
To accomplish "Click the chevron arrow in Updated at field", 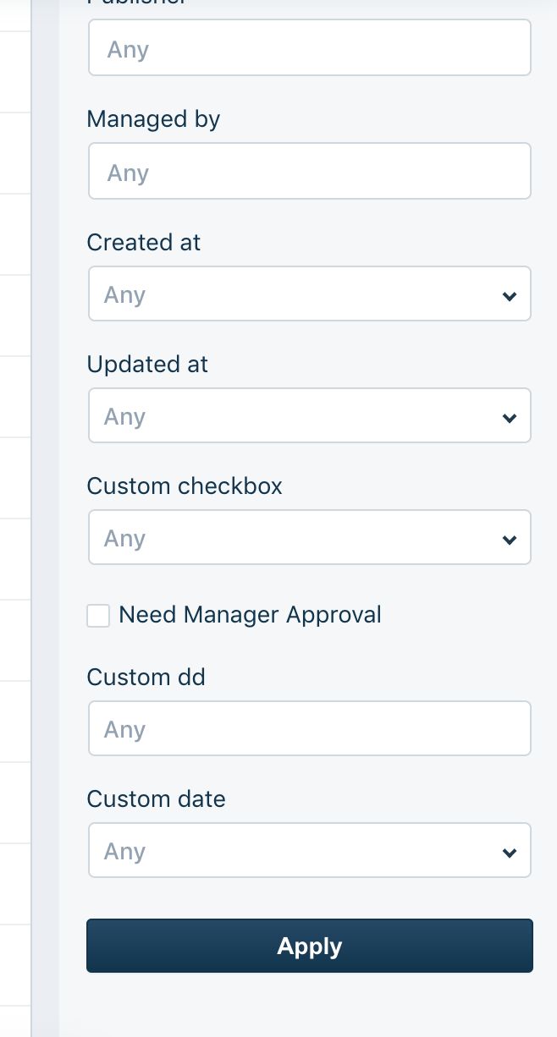I will 509,417.
